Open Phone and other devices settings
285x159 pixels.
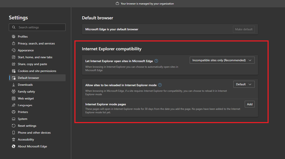37,133
